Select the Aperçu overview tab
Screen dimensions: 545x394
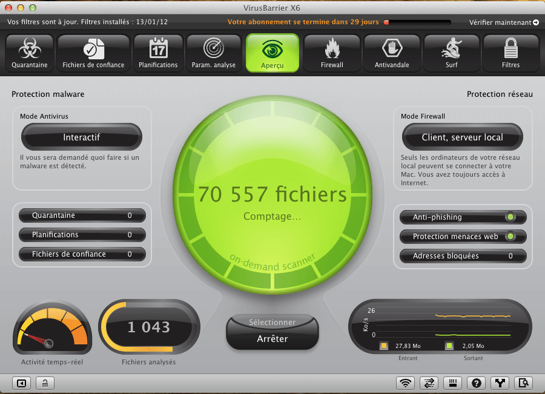(x=272, y=53)
